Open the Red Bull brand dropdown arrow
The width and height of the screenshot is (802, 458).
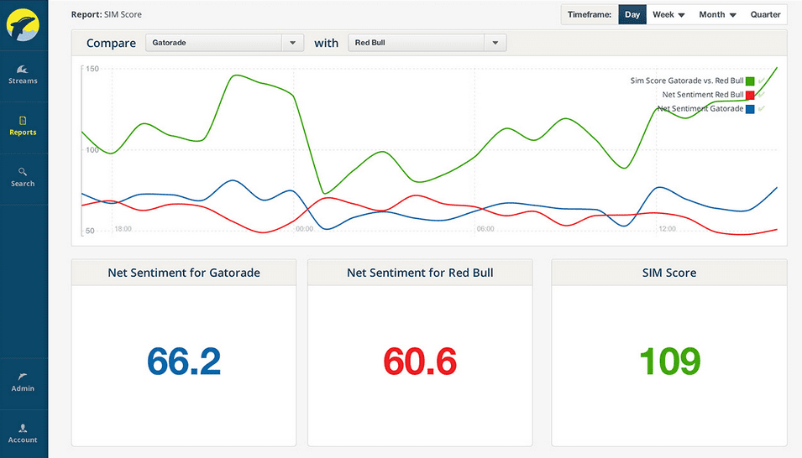(x=495, y=43)
